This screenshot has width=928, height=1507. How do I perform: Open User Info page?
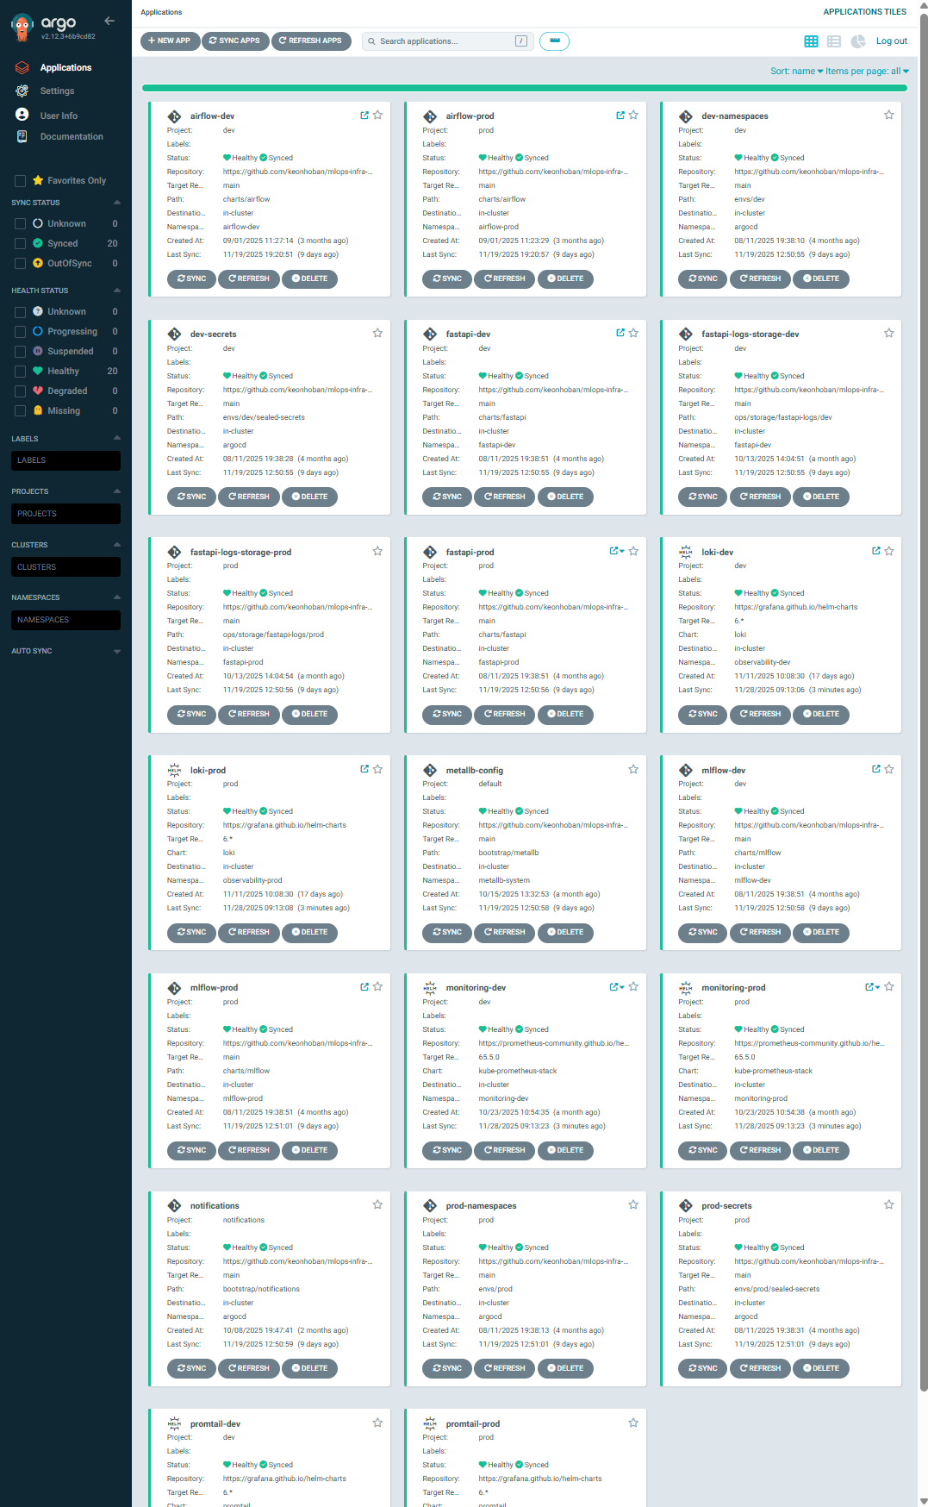point(59,116)
